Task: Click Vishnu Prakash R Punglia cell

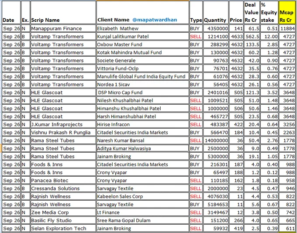Action: click(x=63, y=133)
